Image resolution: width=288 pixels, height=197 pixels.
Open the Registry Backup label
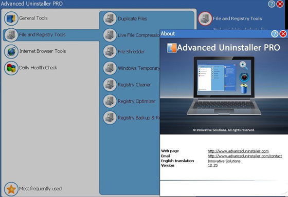click(139, 117)
